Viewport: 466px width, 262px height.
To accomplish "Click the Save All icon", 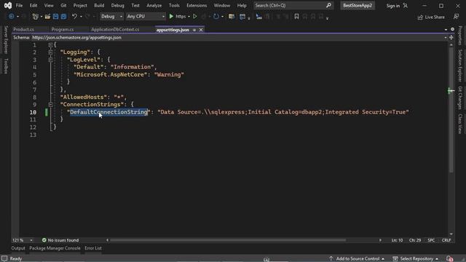I will point(63,17).
